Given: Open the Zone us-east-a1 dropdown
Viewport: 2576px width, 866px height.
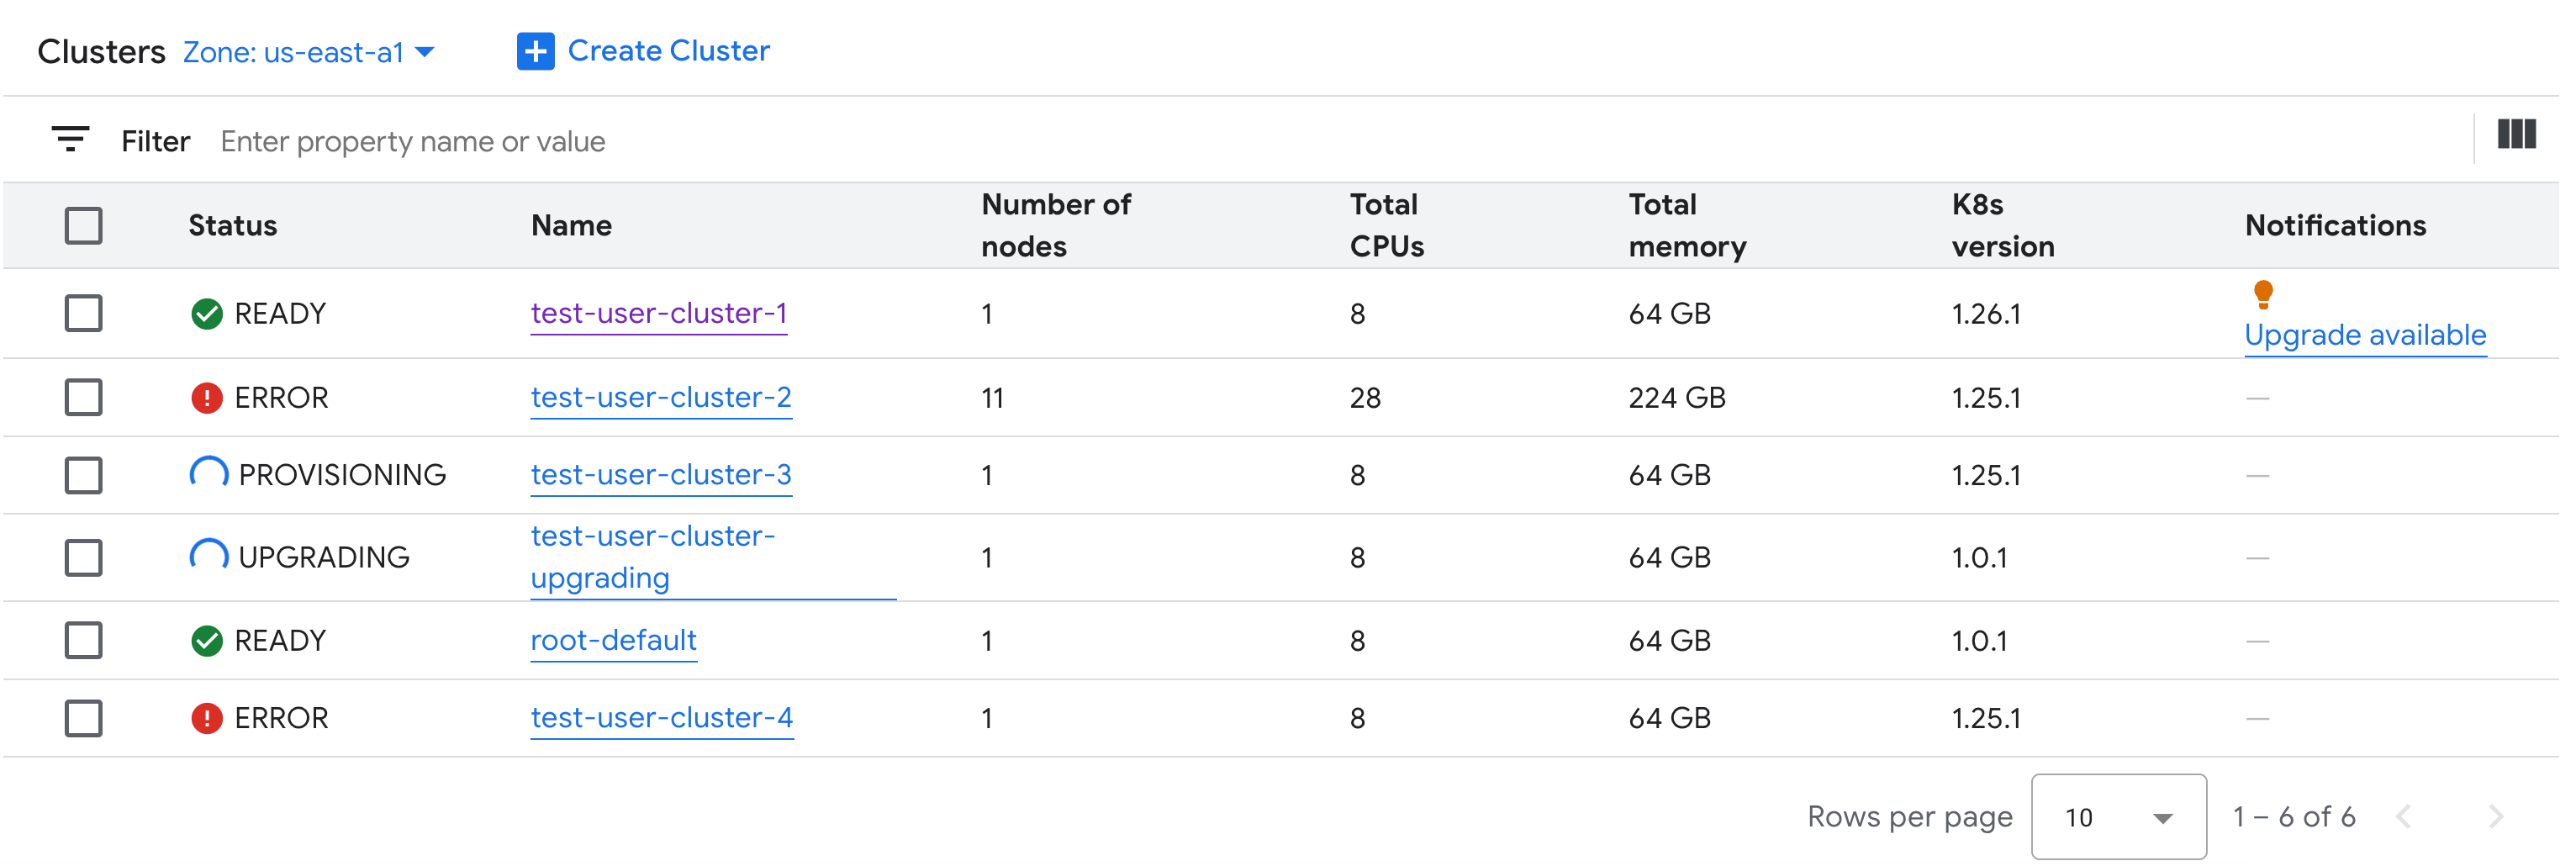Looking at the screenshot, I should (305, 51).
